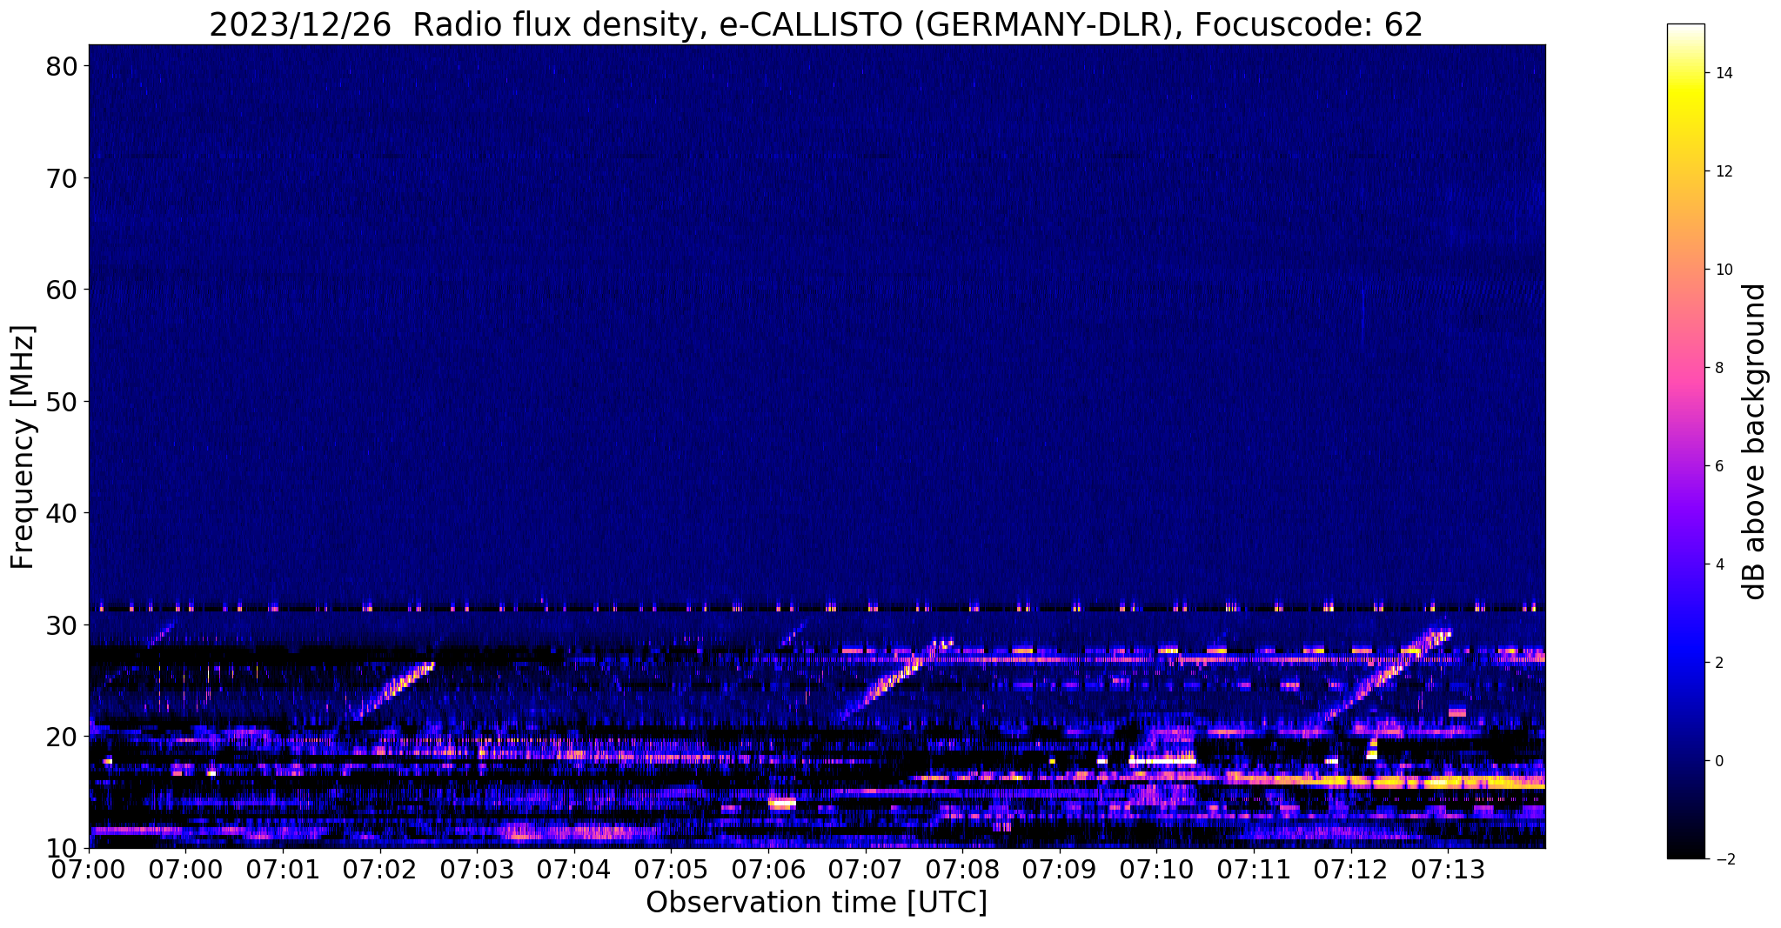Click the 07:01 time tick label
Image resolution: width=1781 pixels, height=928 pixels.
pyautogui.click(x=283, y=868)
